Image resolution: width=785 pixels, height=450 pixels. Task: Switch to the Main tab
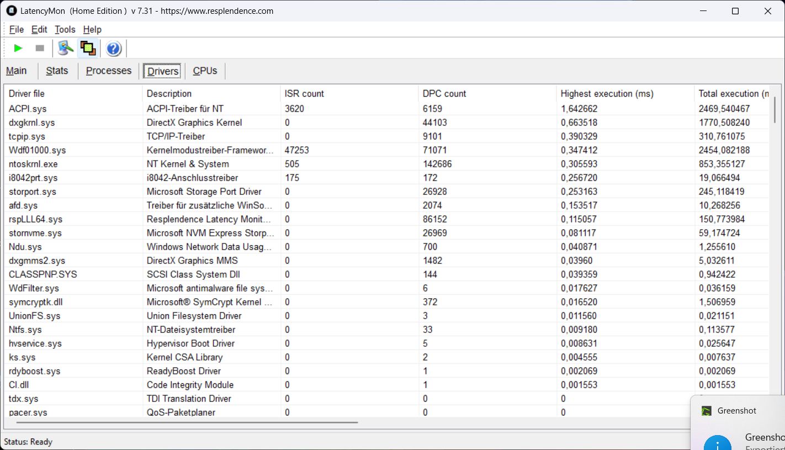tap(17, 71)
